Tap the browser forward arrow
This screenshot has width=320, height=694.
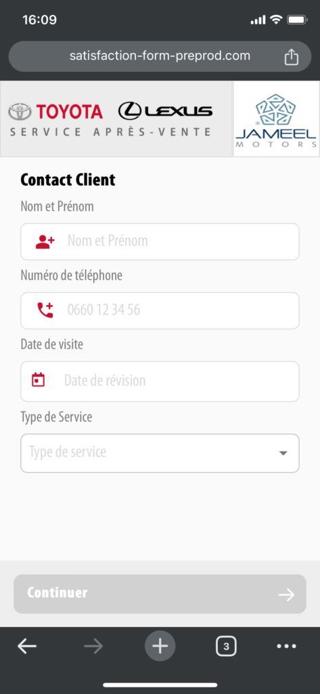click(x=93, y=647)
